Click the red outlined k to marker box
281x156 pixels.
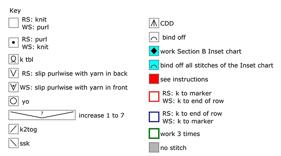point(154,97)
